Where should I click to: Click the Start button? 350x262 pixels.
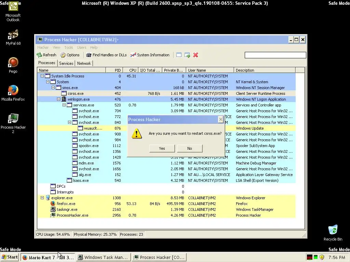pyautogui.click(x=10, y=257)
